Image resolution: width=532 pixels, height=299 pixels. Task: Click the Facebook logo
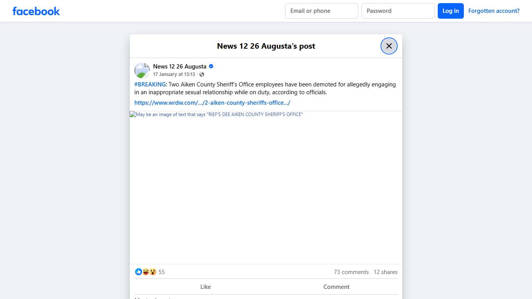pos(36,11)
